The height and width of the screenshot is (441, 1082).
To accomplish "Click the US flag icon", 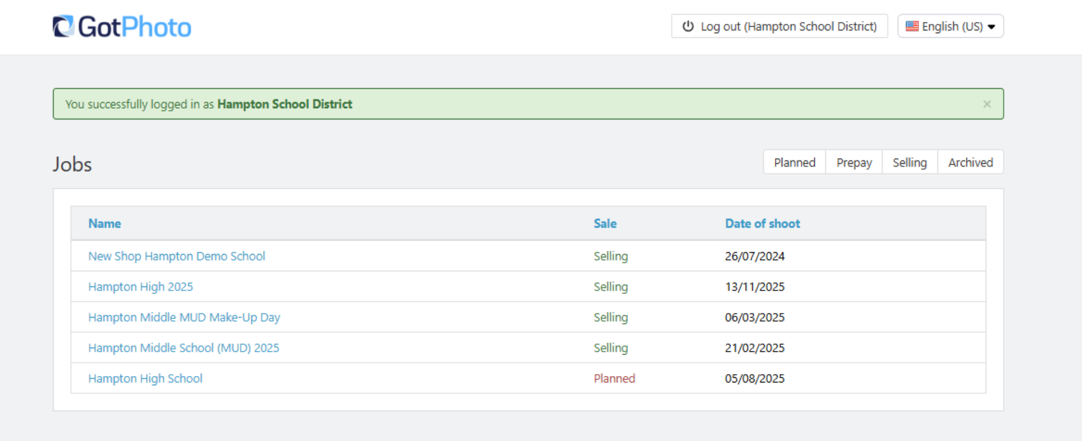I will pos(912,27).
